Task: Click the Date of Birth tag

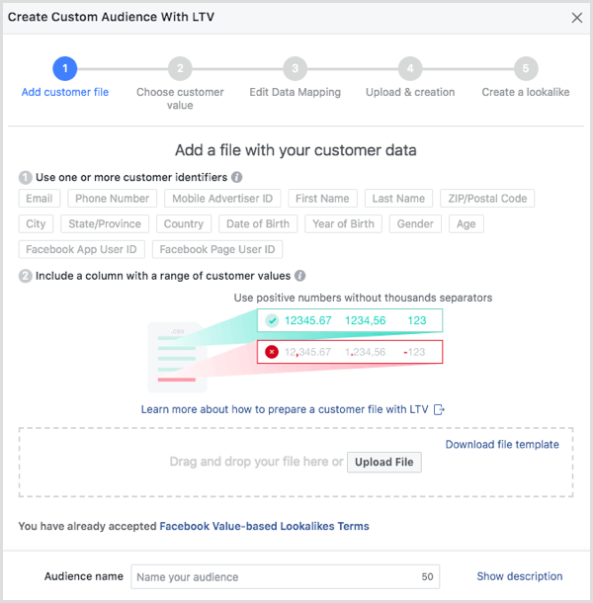Action: pos(258,223)
